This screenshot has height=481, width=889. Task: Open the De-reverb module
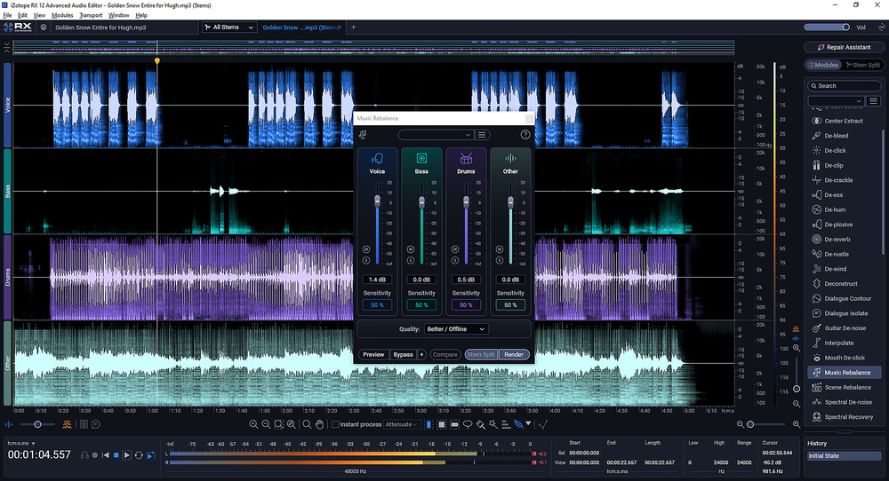[844, 240]
